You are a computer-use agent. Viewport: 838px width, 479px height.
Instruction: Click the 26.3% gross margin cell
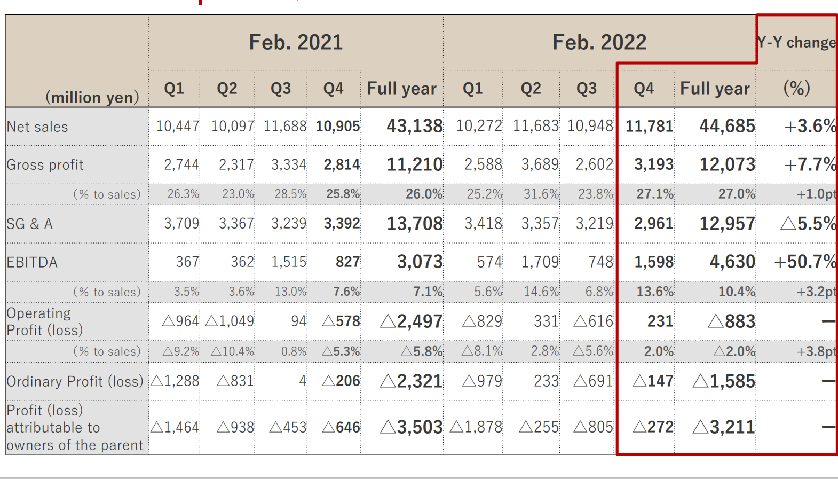pos(183,194)
